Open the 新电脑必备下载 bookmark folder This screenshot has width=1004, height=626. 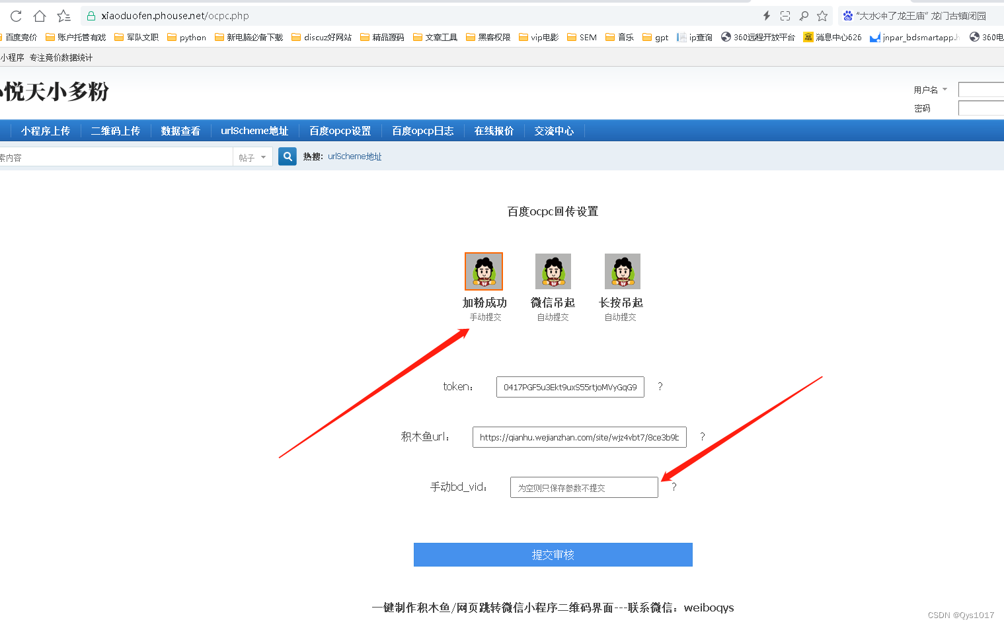tap(249, 38)
